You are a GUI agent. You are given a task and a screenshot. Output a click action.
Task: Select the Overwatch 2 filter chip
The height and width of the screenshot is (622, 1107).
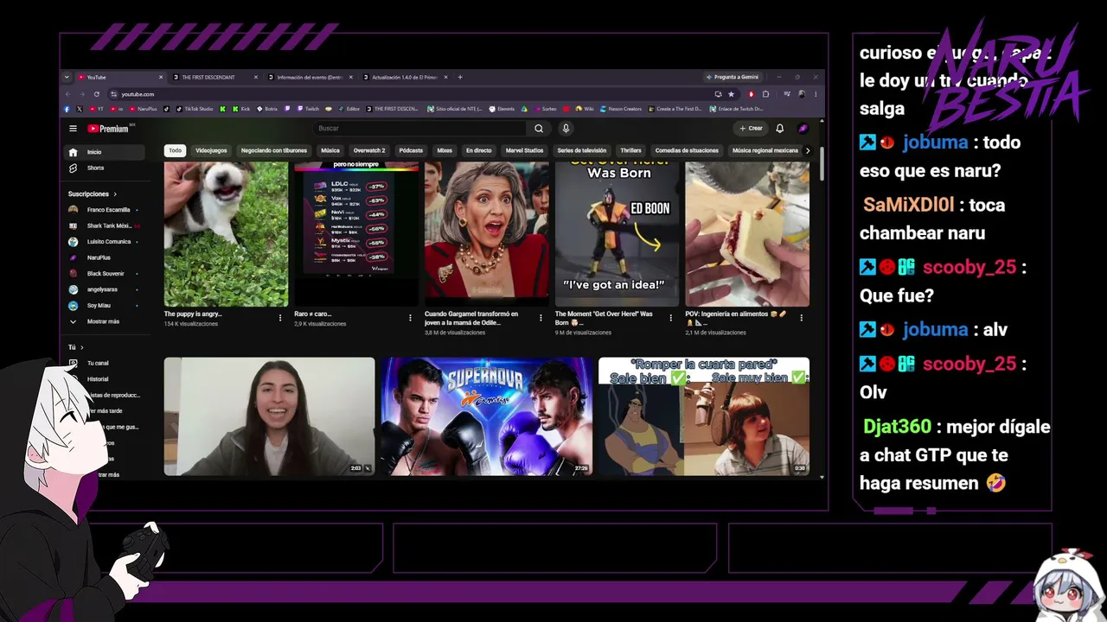pyautogui.click(x=369, y=150)
